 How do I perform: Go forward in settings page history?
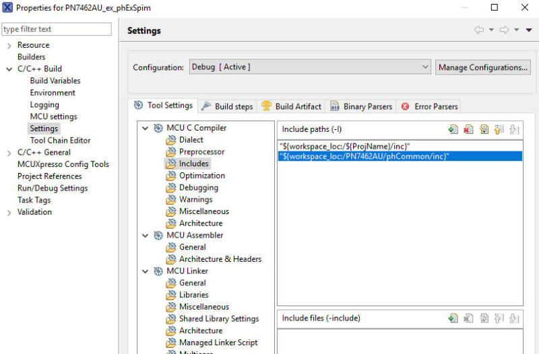coord(504,30)
